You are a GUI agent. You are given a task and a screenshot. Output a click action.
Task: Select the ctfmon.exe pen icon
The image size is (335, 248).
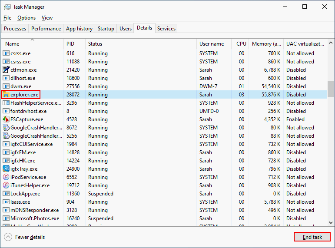pos(6,70)
